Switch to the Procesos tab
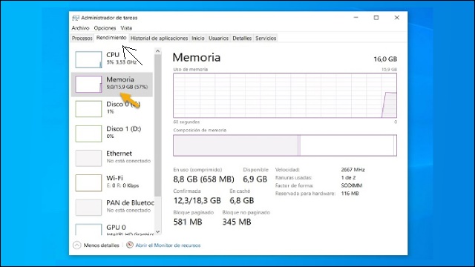This screenshot has height=267, width=475. tap(82, 38)
